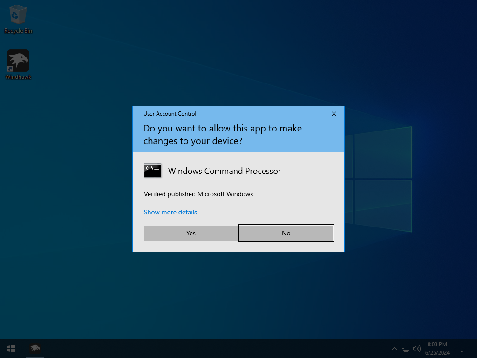Screen dimensions: 477x358
Task: Open network status tray icon
Action: click(x=406, y=349)
